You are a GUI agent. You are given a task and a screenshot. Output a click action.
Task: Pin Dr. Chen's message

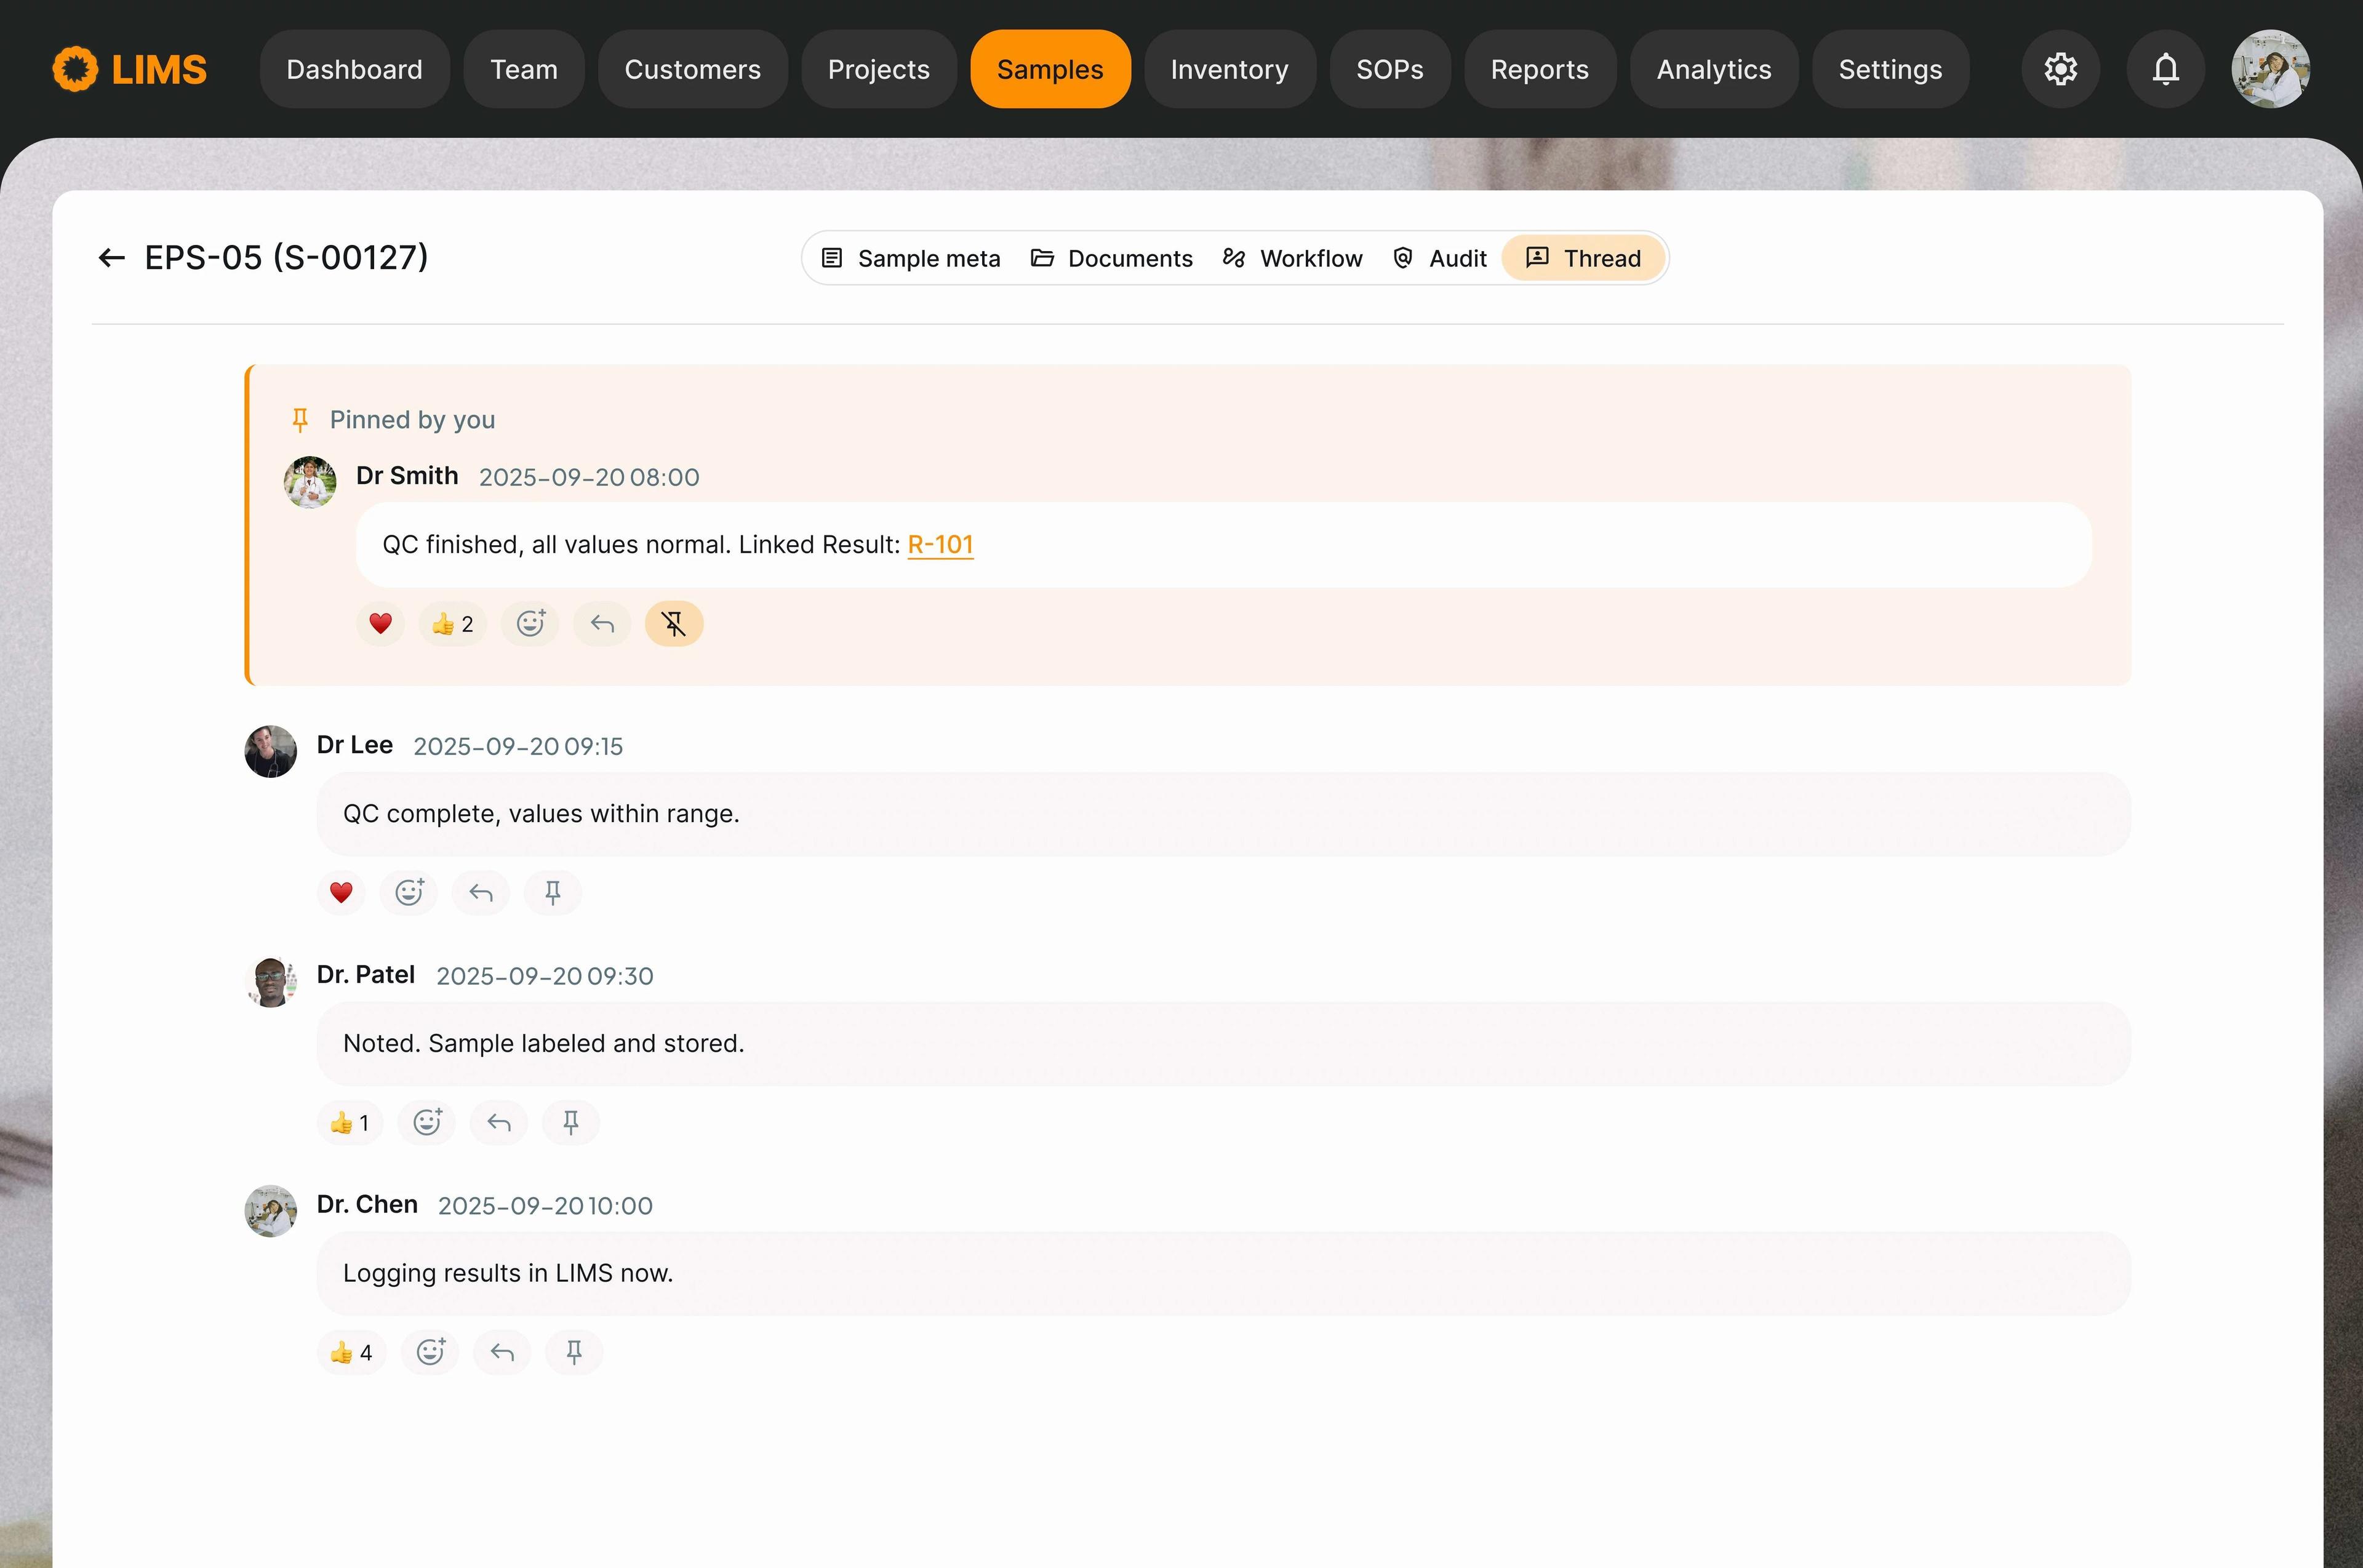(573, 1352)
